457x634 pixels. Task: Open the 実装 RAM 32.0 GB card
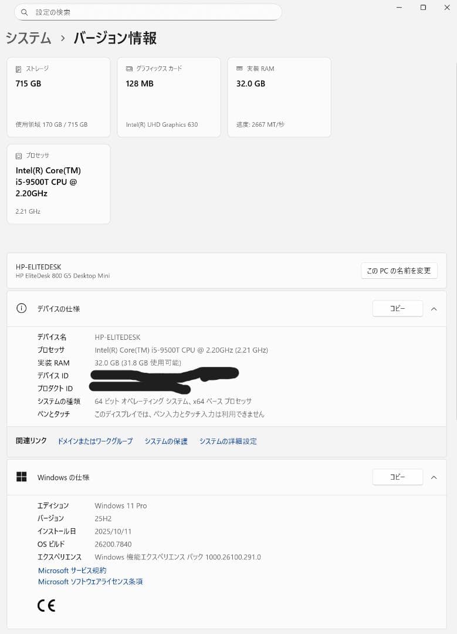point(279,97)
